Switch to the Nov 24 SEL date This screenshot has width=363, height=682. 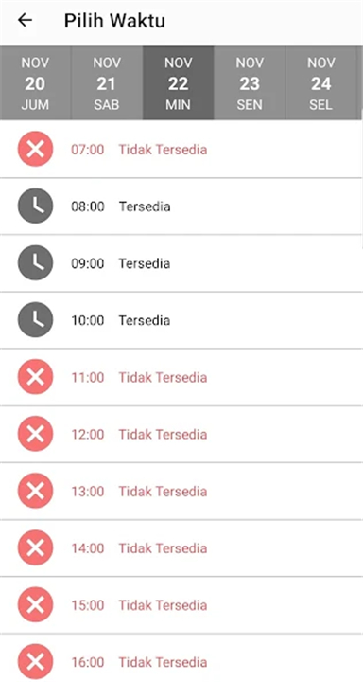point(320,82)
